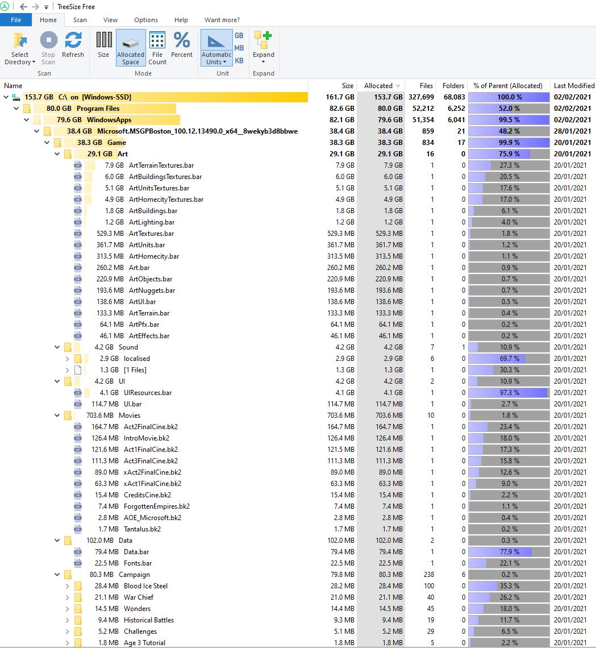596x648 pixels.
Task: Switch to Size display mode
Action: tap(103, 45)
